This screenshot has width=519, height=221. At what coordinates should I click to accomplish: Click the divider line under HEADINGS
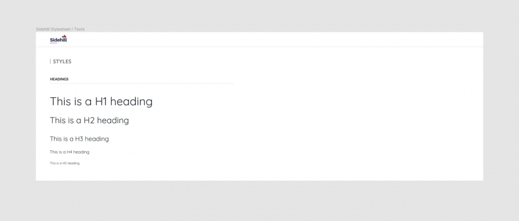[142, 83]
